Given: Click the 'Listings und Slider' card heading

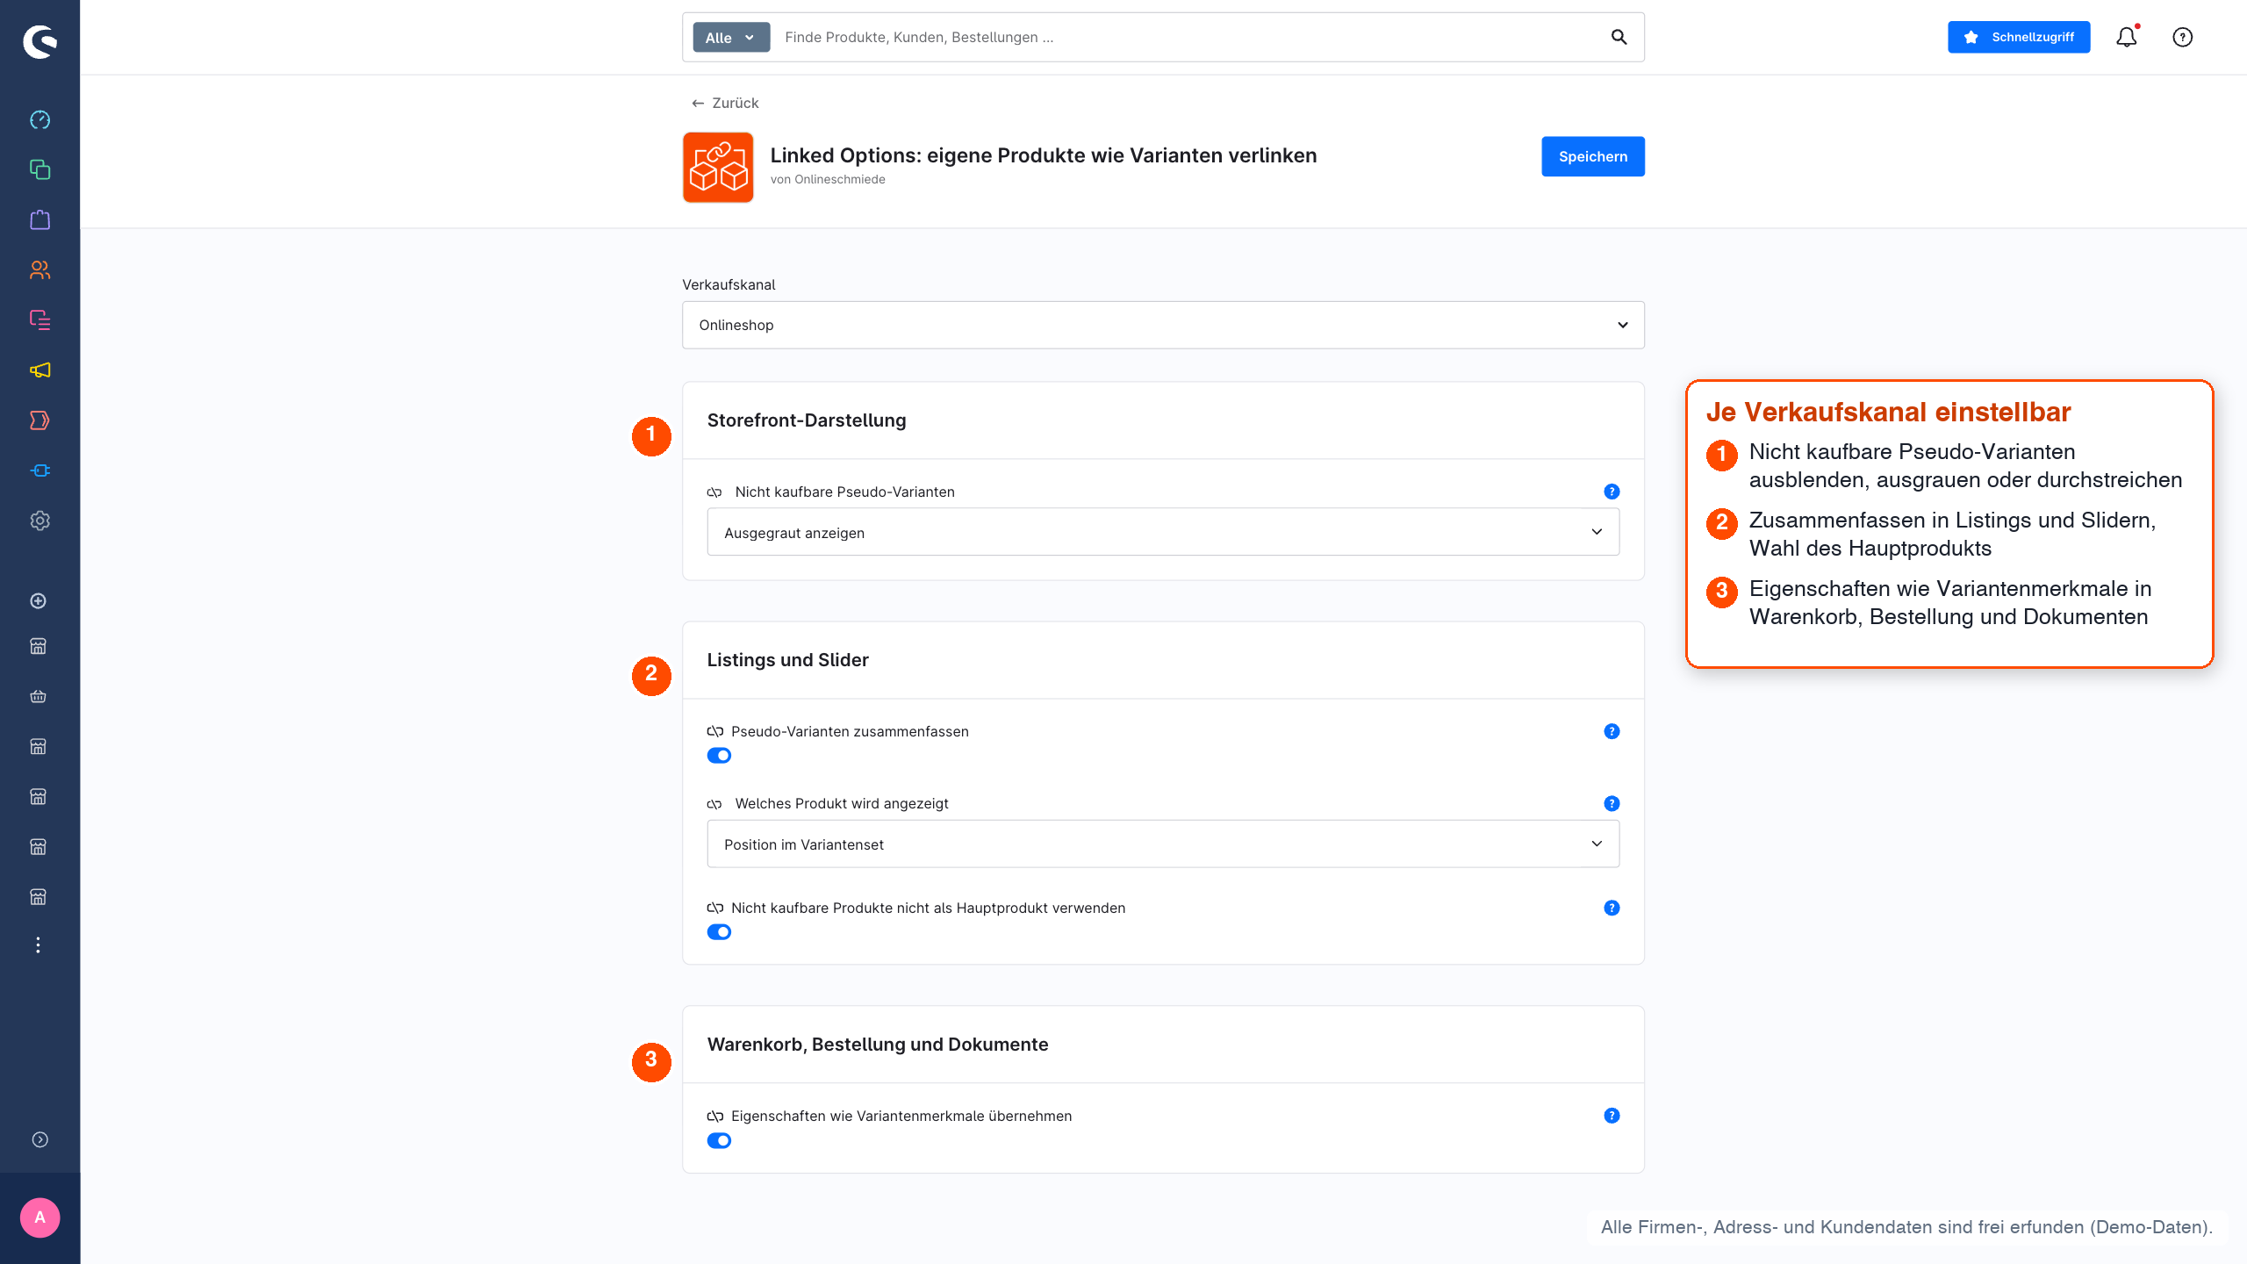Looking at the screenshot, I should [x=787, y=660].
